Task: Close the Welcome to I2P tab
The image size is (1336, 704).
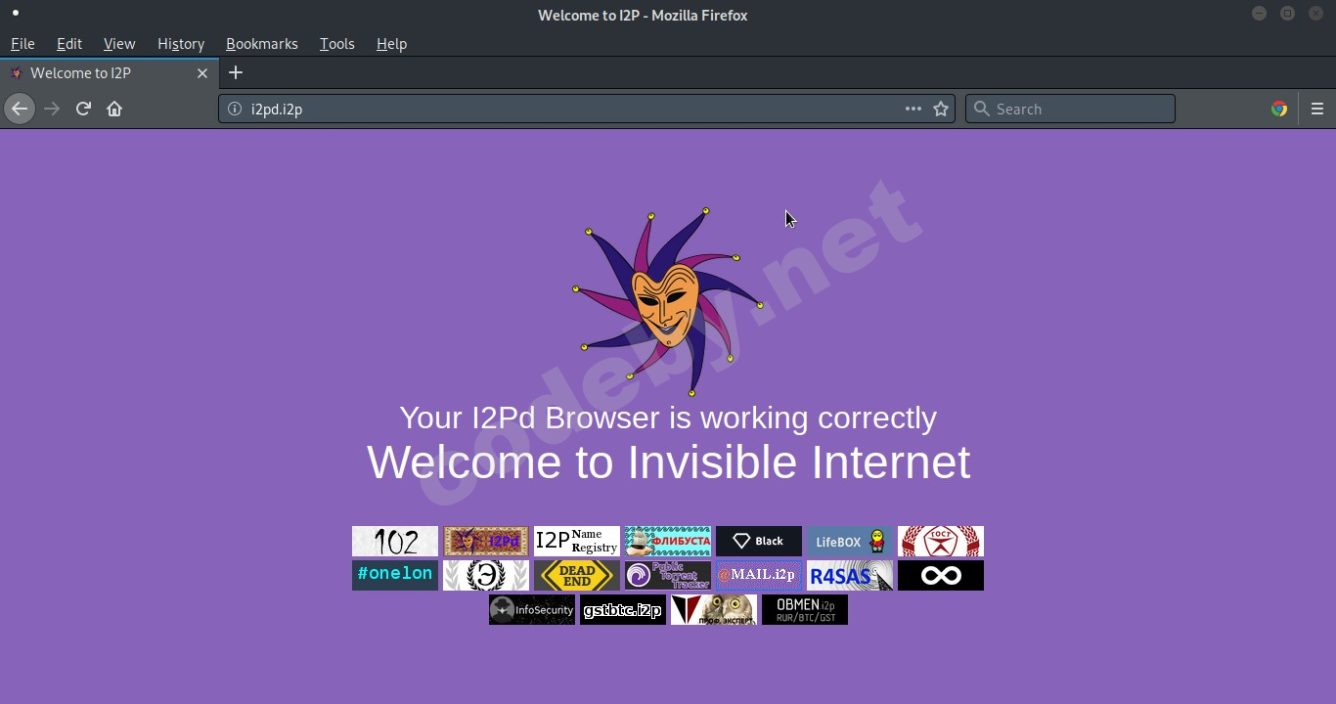Action: point(202,73)
